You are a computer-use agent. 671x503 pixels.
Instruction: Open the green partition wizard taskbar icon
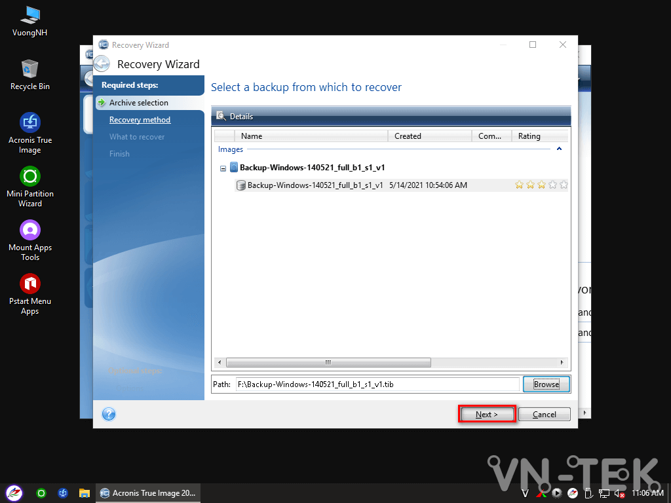click(x=41, y=493)
